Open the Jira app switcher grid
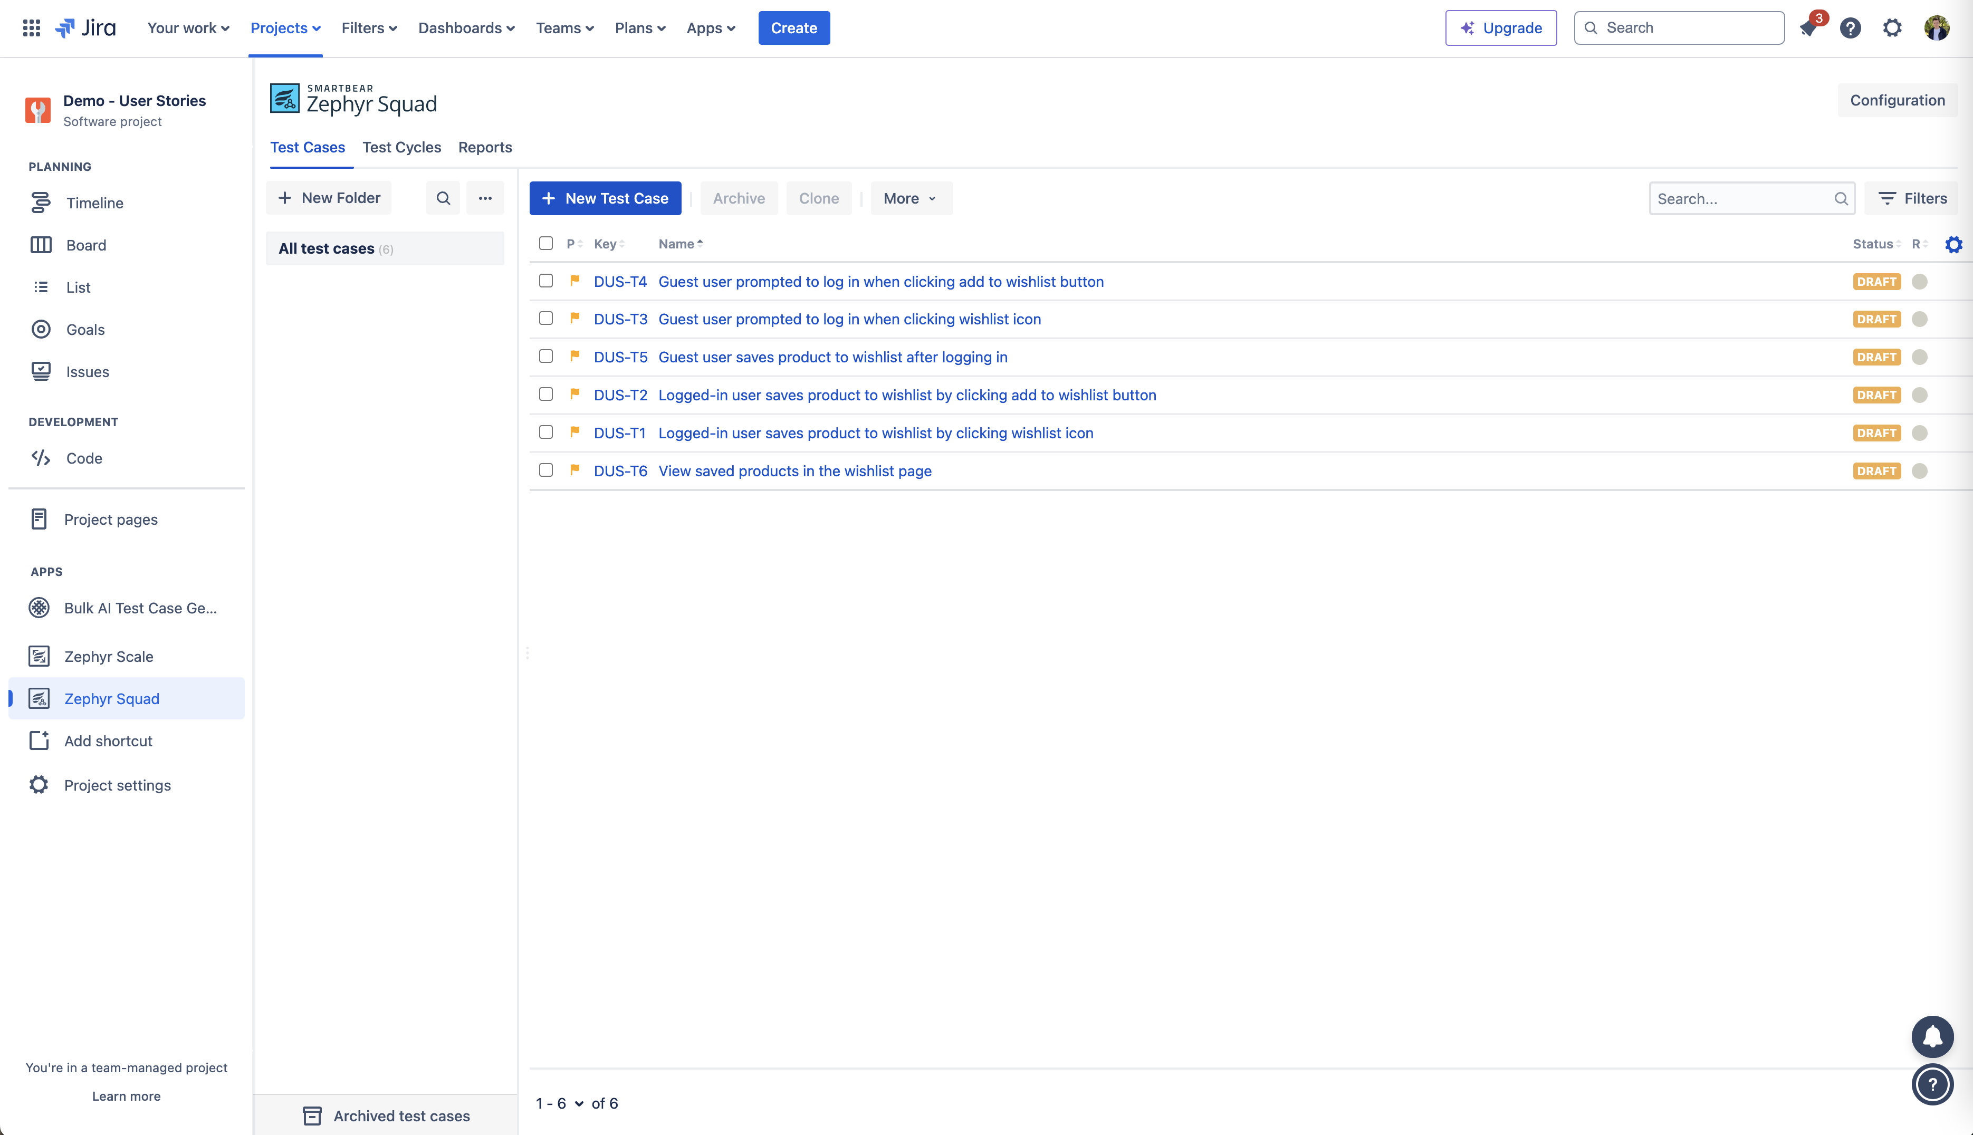The width and height of the screenshot is (1973, 1135). click(31, 27)
